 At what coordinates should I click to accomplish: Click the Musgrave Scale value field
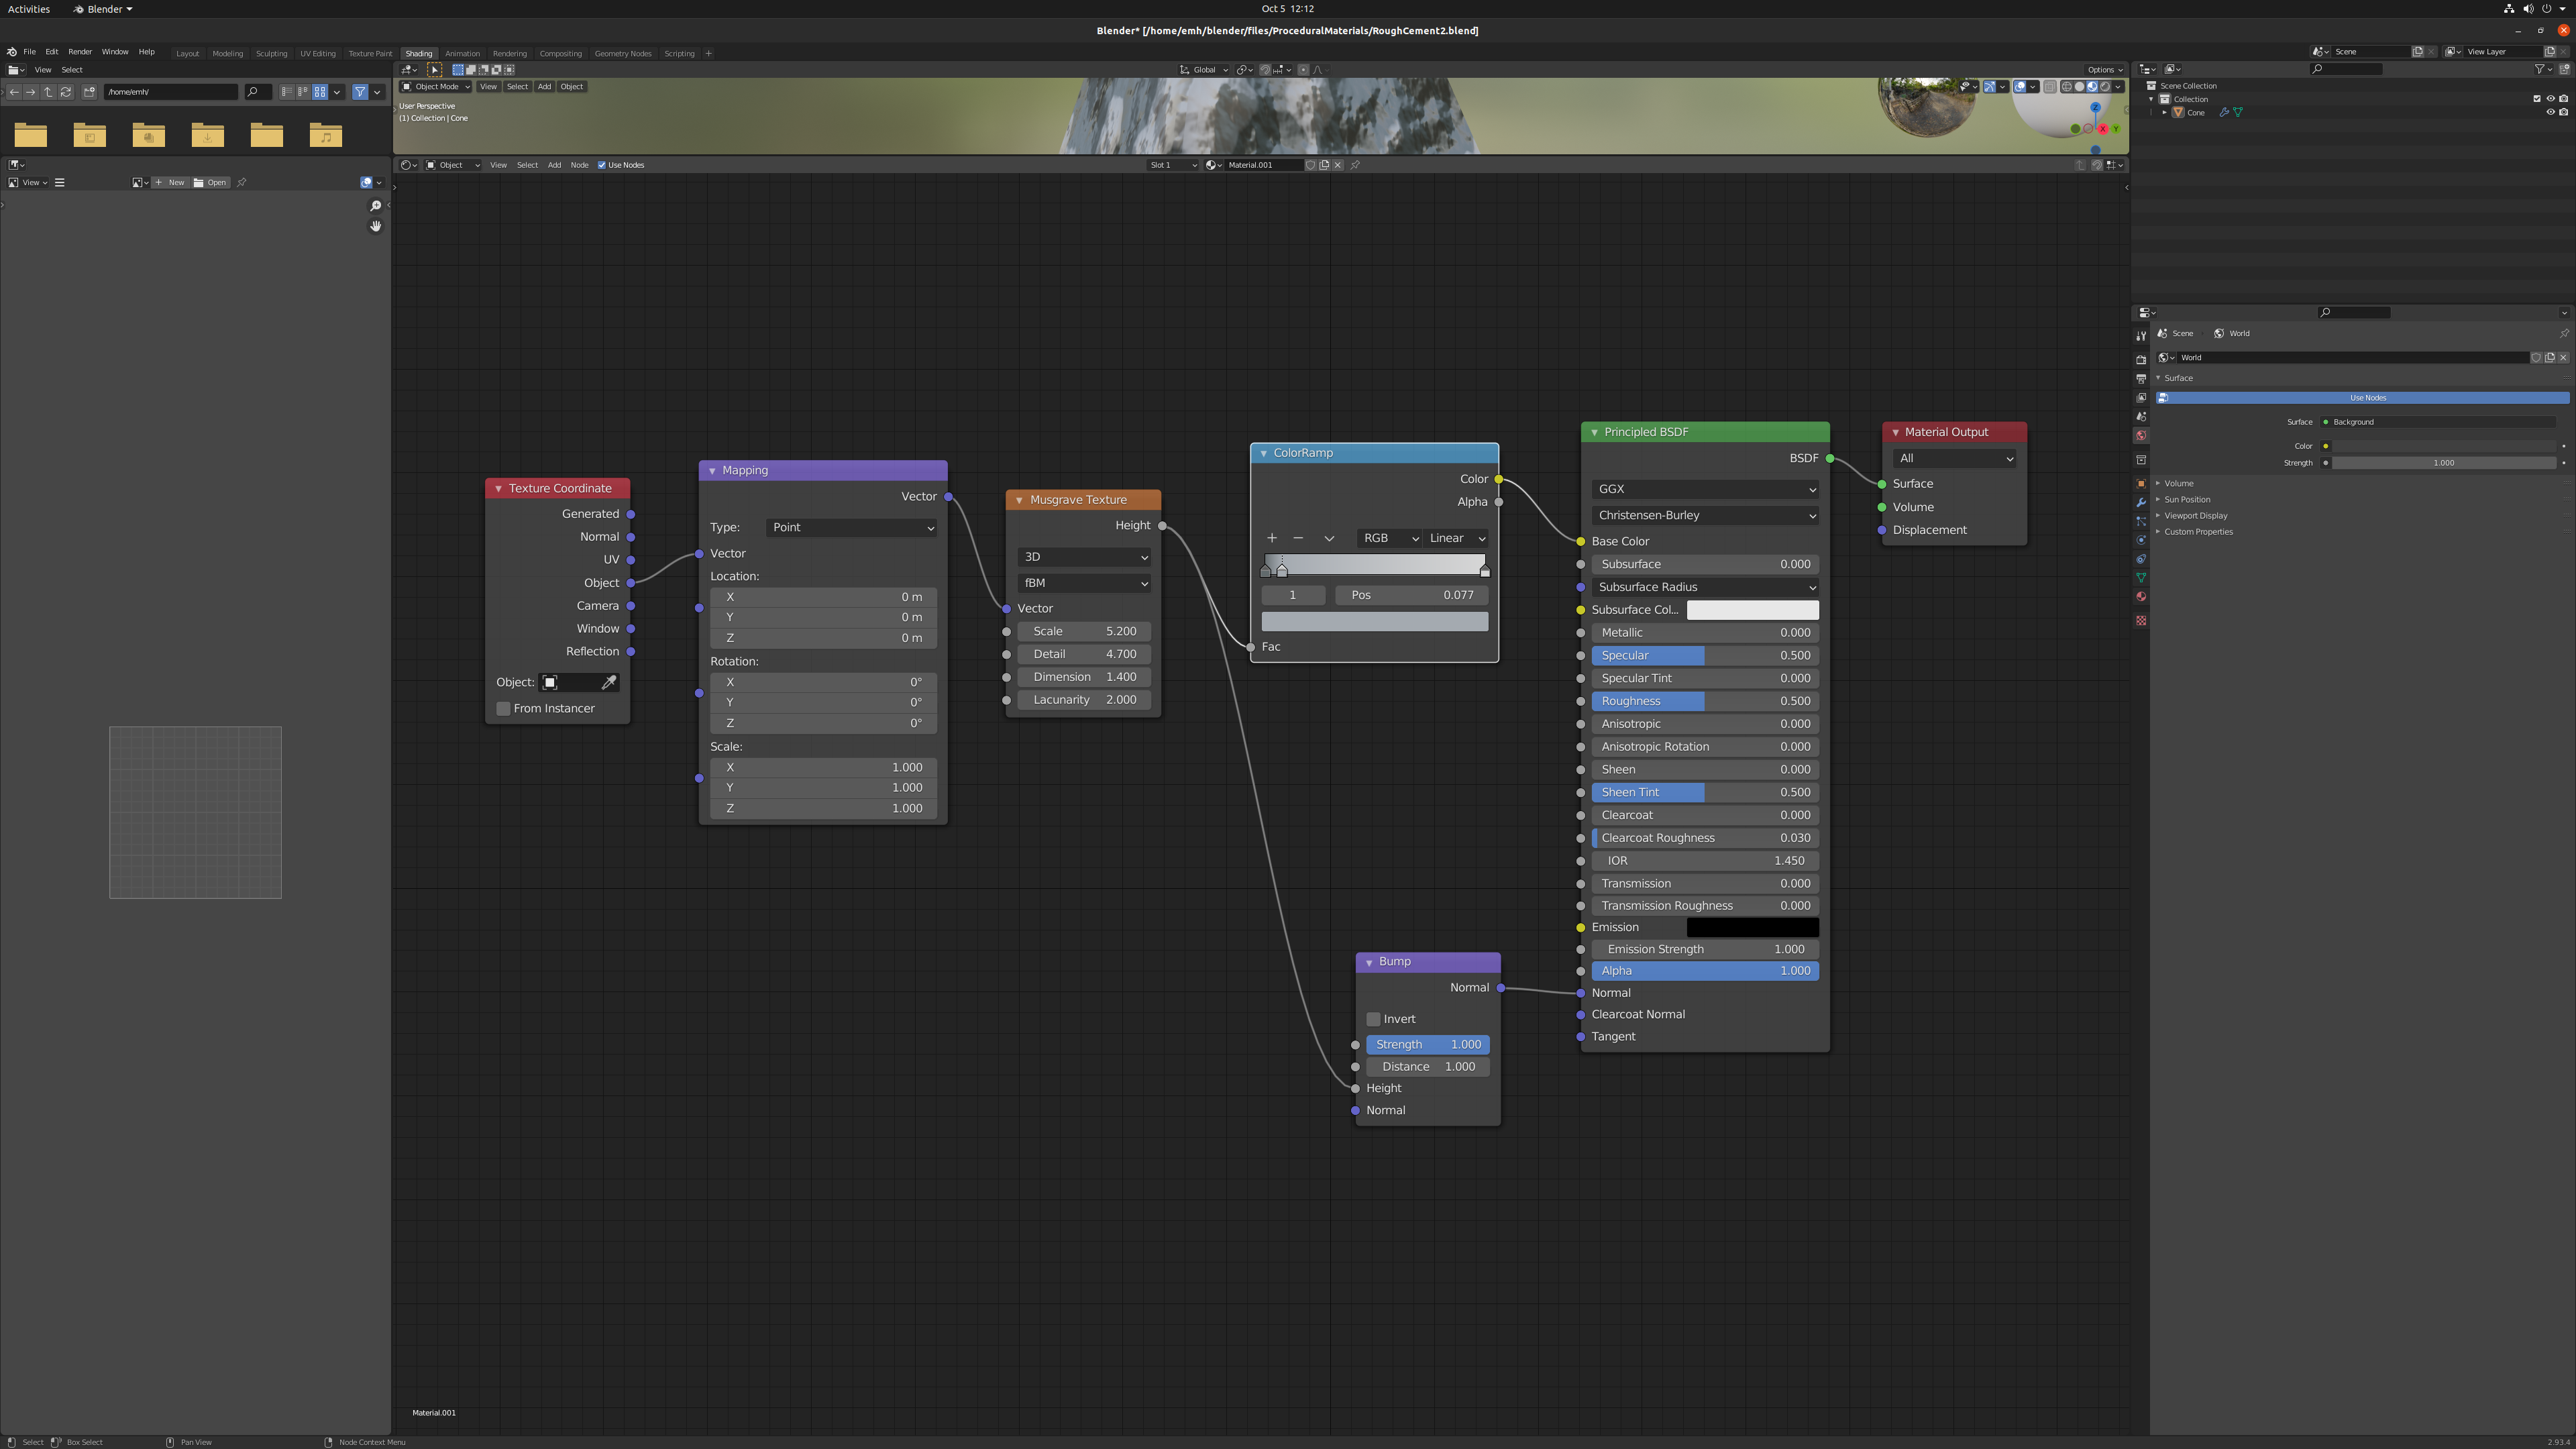click(x=1084, y=631)
